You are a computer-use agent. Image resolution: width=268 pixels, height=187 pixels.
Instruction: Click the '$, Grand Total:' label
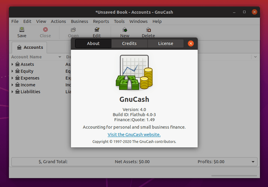[x=53, y=162]
